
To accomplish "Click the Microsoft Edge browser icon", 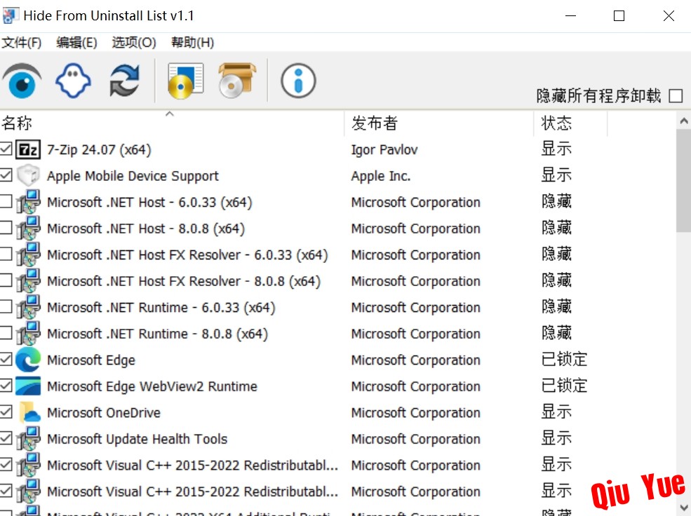I will coord(28,360).
